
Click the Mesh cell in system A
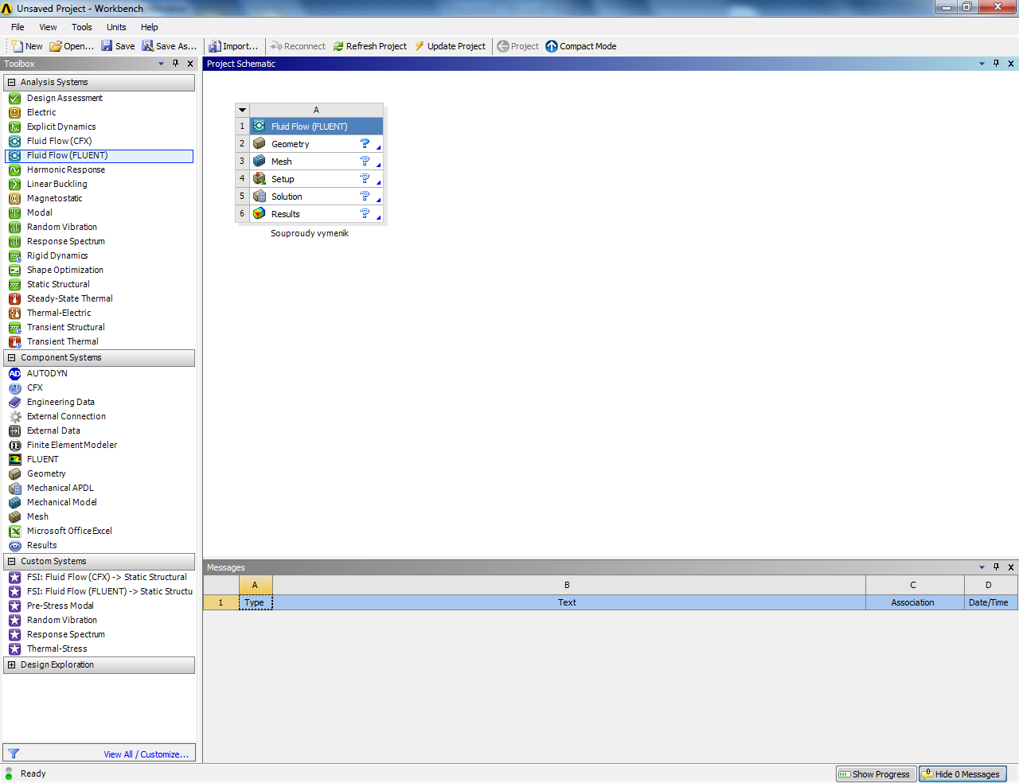[316, 162]
